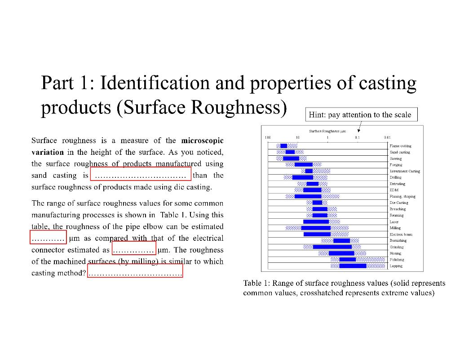Click the solid blue bar for Polishing
The image size is (460, 356).
pos(347,260)
